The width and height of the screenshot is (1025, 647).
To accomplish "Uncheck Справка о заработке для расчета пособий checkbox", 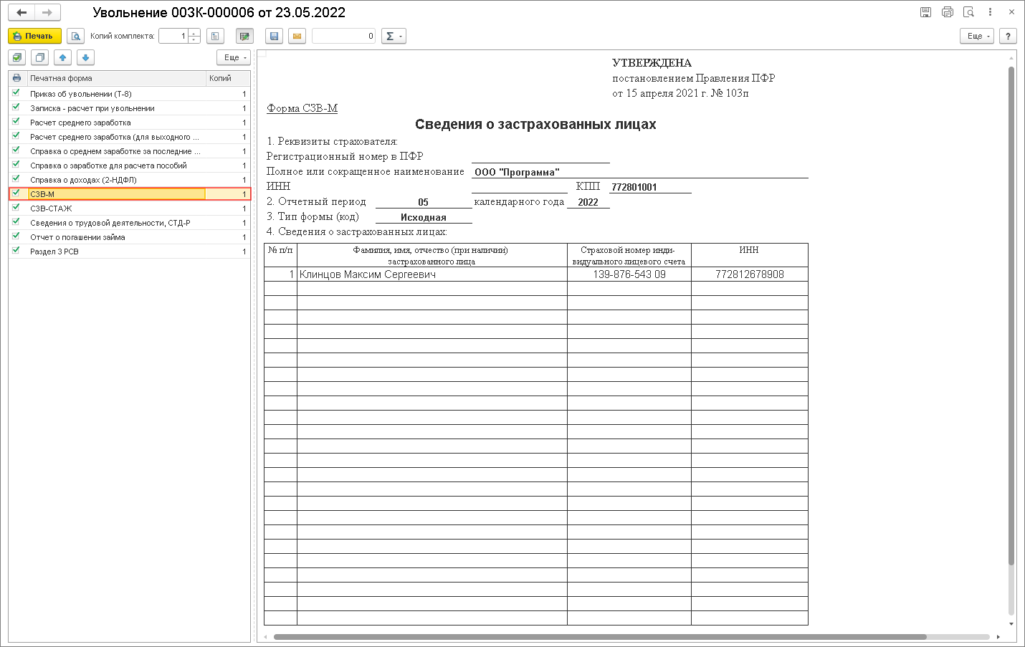I will [x=16, y=165].
